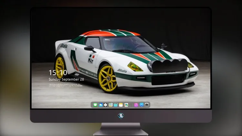
Task: Launch the pink iTunes music app
Action: pyautogui.click(x=136, y=105)
